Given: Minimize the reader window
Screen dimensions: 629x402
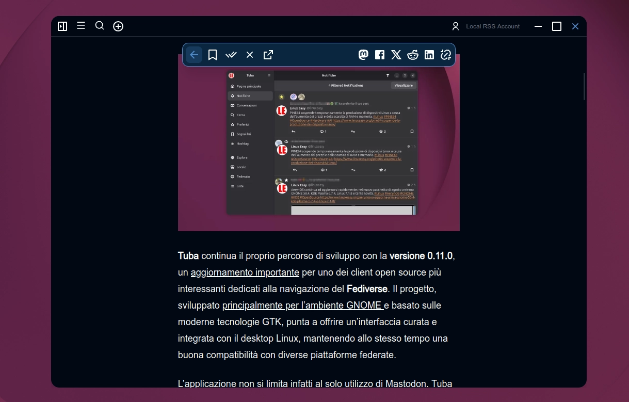Looking at the screenshot, I should point(538,26).
